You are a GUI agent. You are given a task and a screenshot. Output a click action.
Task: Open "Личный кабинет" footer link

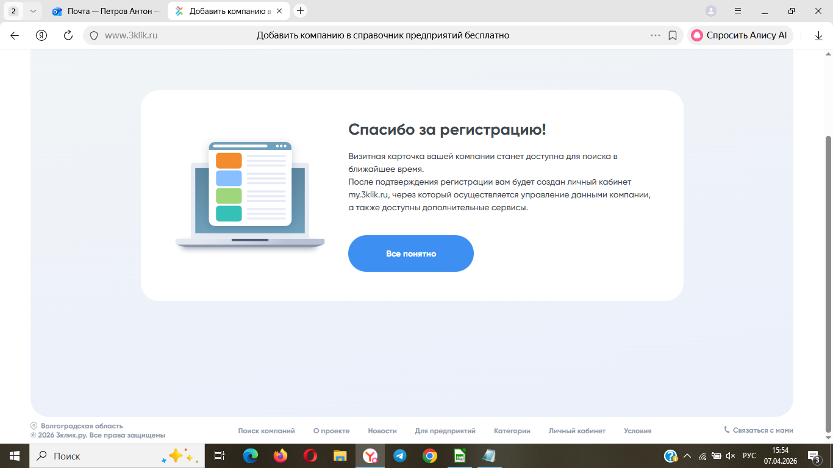coord(577,431)
